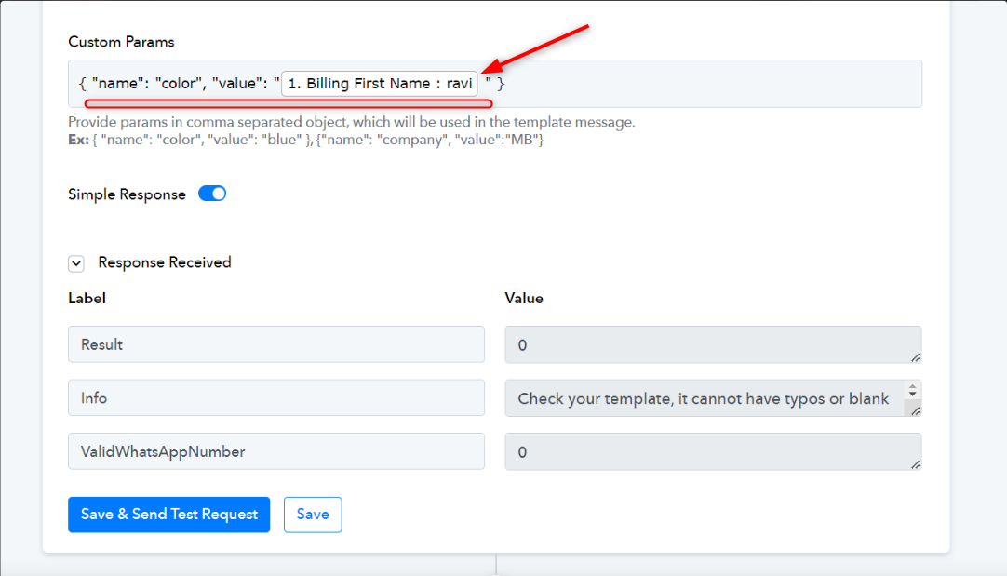Viewport: 1007px width, 576px height.
Task: Click the Response Received heading text
Action: click(x=165, y=262)
